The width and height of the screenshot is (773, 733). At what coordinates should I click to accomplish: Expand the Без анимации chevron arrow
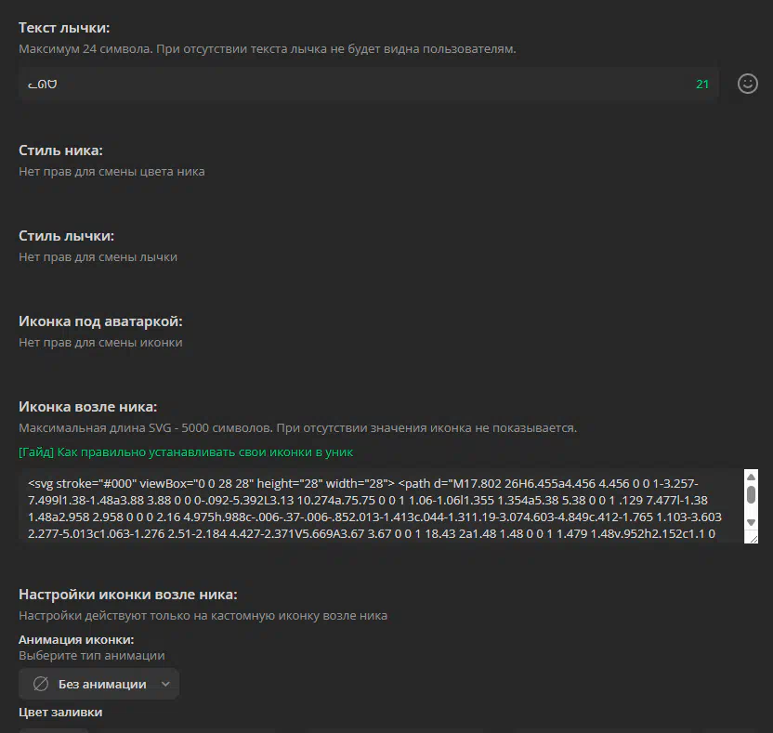pyautogui.click(x=165, y=684)
